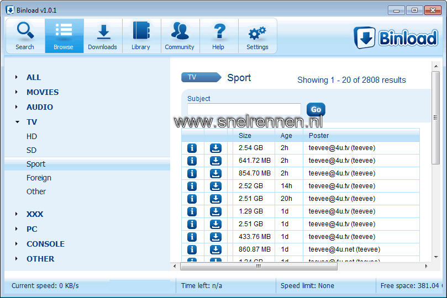Focus the Subject text field
The width and height of the screenshot is (447, 298).
coord(244,109)
